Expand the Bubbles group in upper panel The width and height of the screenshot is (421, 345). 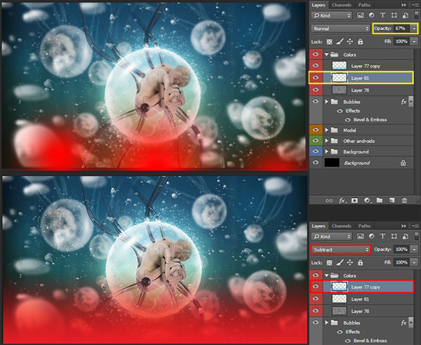[x=327, y=102]
